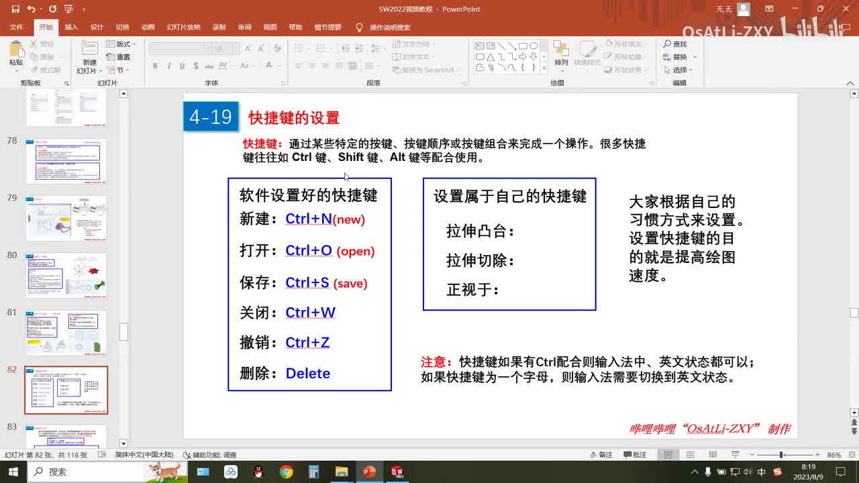This screenshot has height=483, width=859.
Task: Switch to the Design ribbon tab
Action: coord(97,28)
